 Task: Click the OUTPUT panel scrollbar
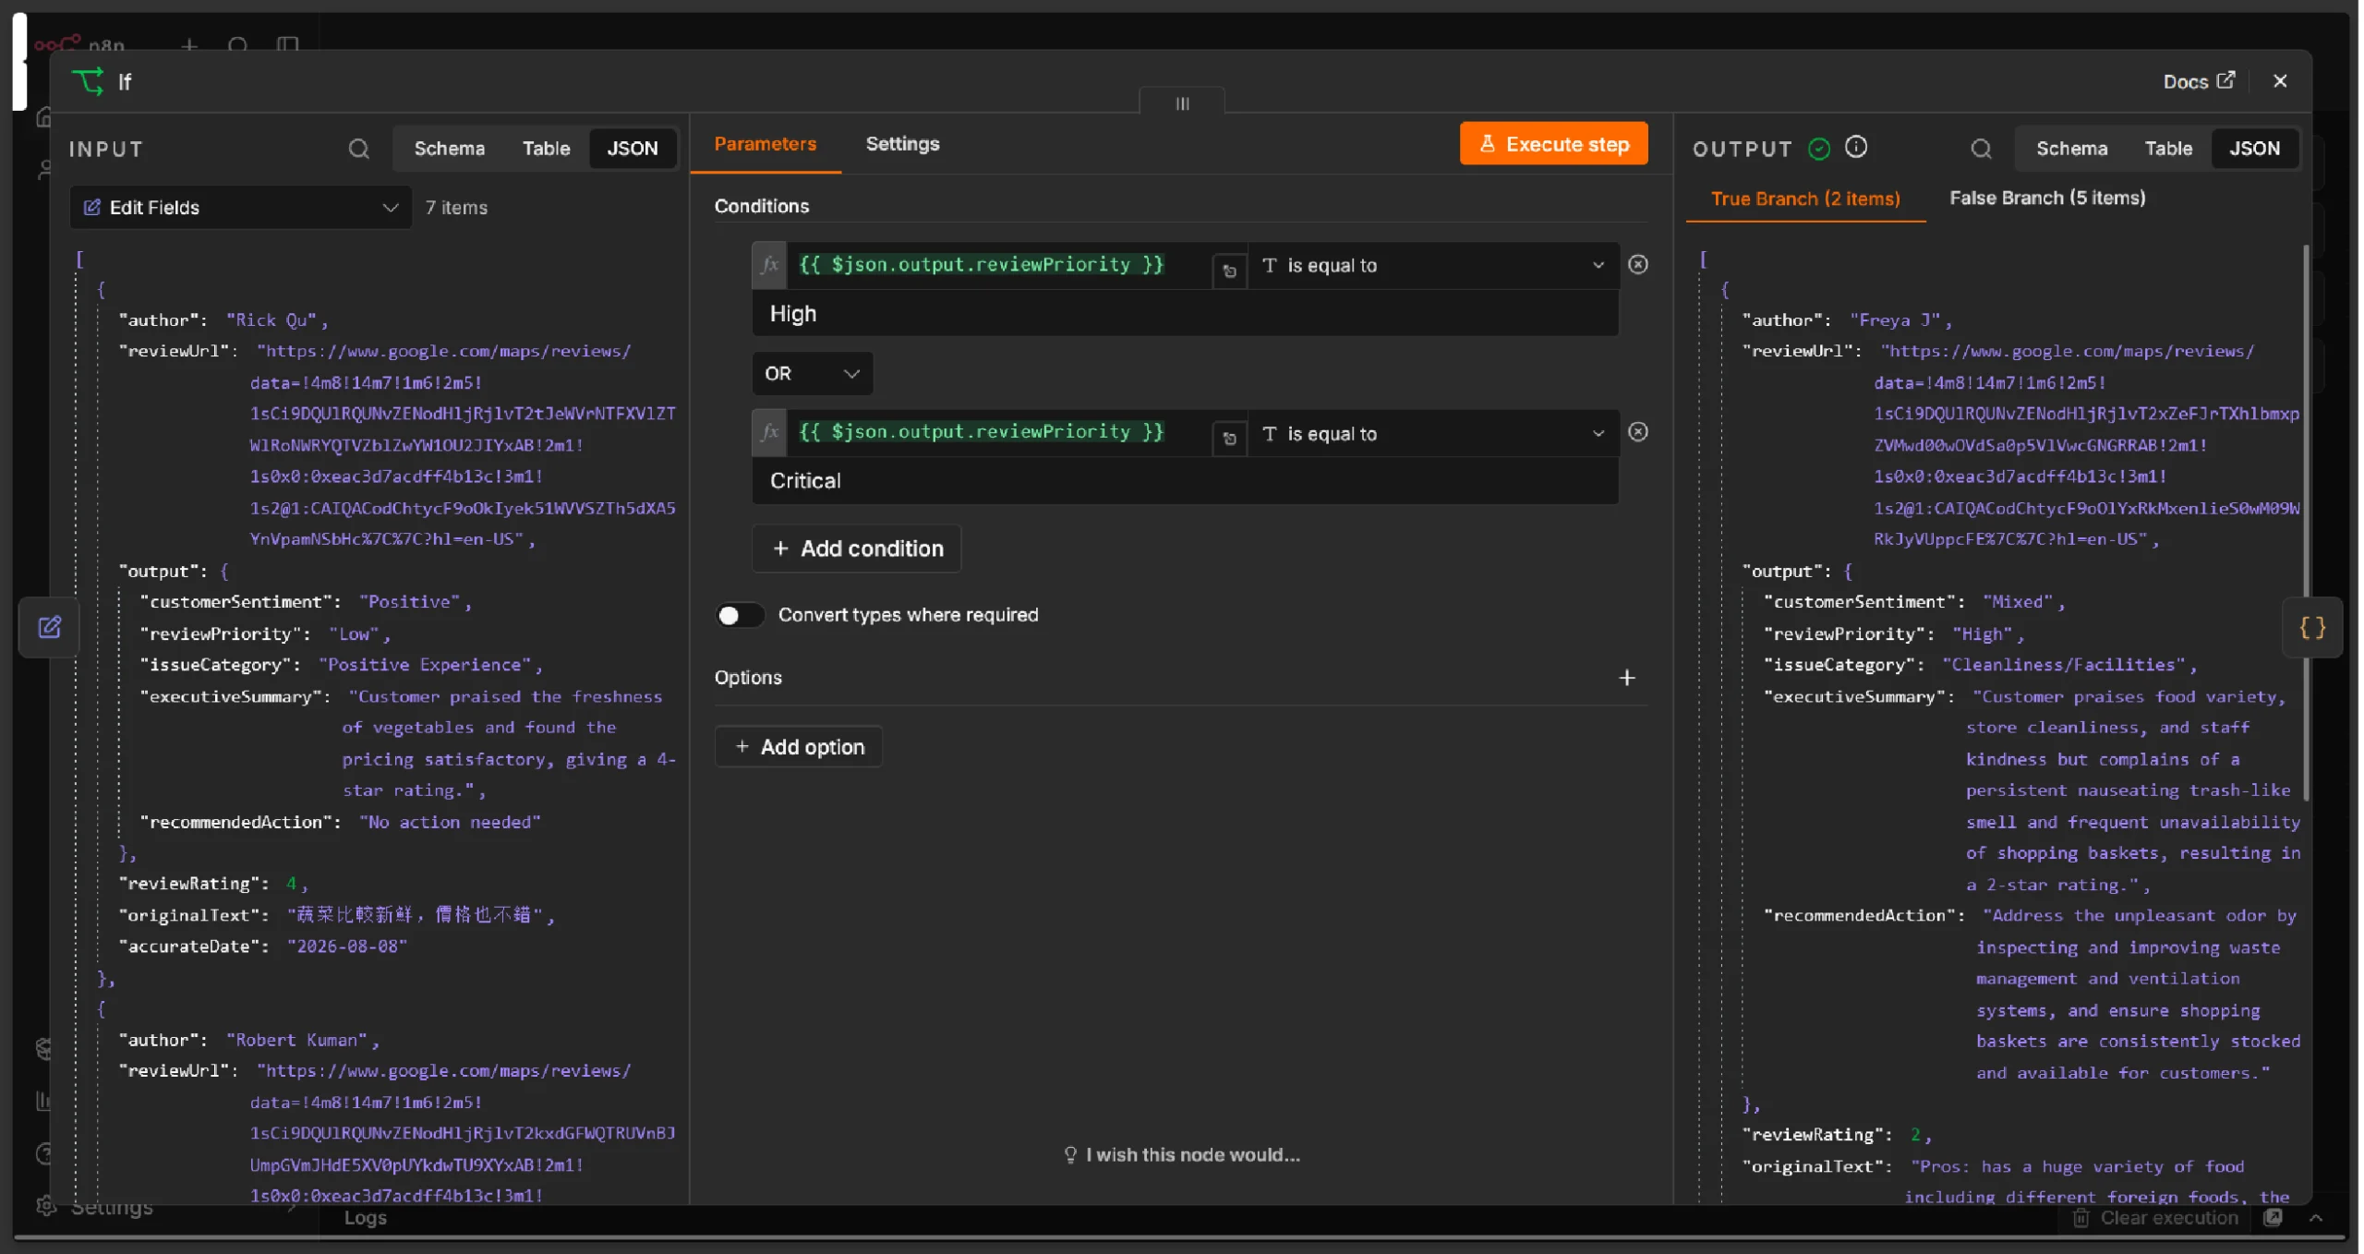point(2305,522)
